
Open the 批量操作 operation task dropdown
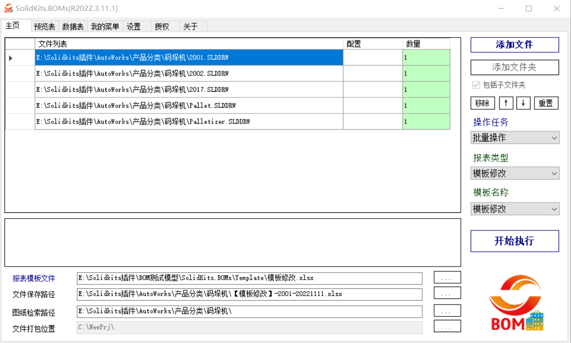point(514,137)
